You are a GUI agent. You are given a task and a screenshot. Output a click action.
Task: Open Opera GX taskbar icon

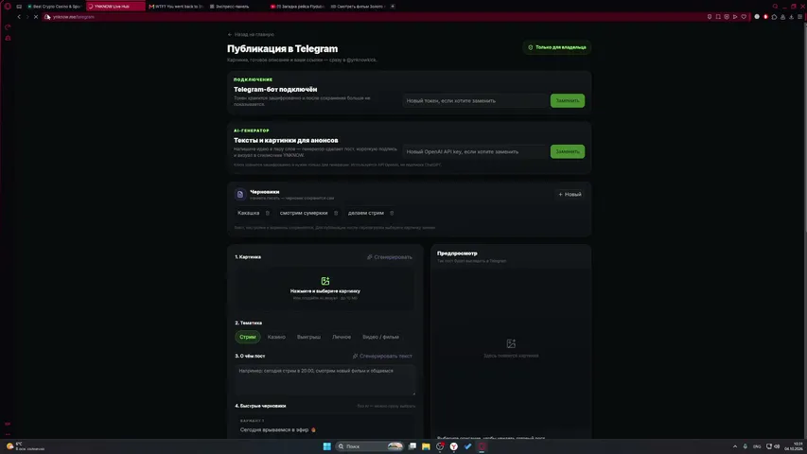pyautogui.click(x=482, y=446)
